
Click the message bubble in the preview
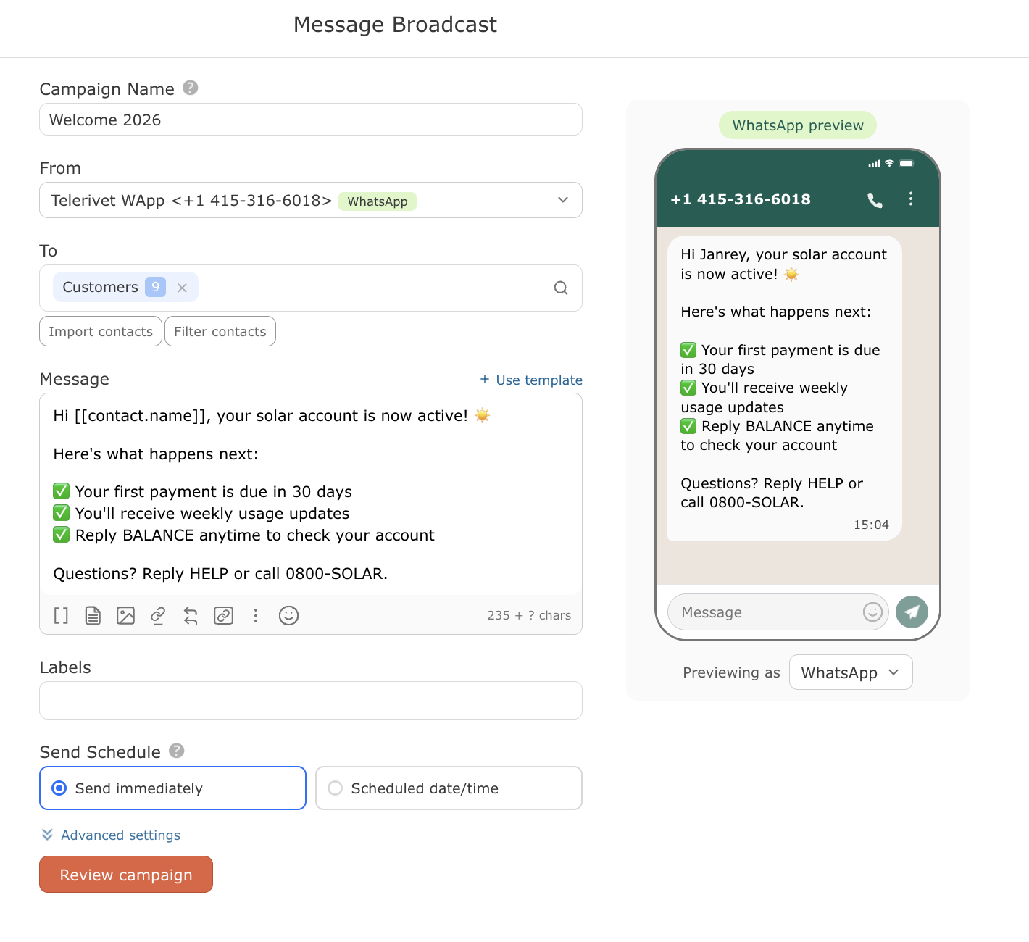coord(784,388)
